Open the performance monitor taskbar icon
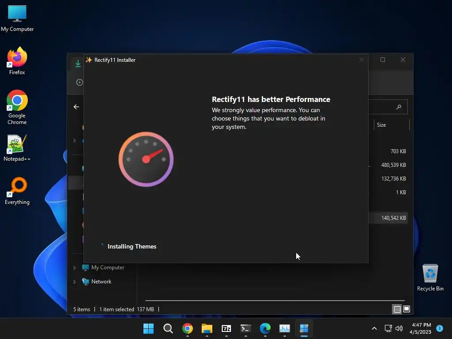Screen dimensions: 452x339 point(285,328)
